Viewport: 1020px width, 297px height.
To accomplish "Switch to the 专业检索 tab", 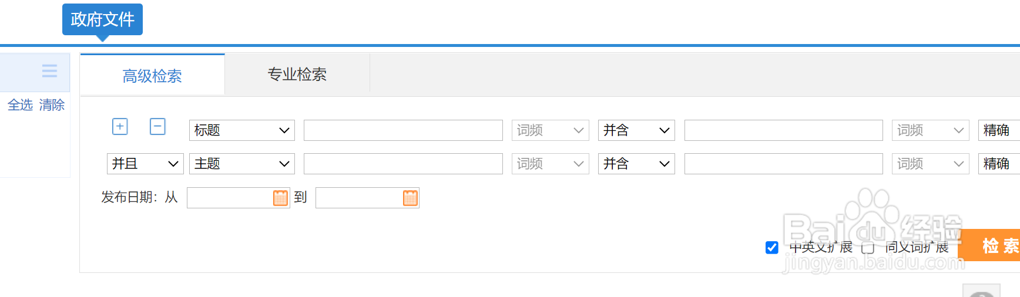I will pyautogui.click(x=297, y=74).
